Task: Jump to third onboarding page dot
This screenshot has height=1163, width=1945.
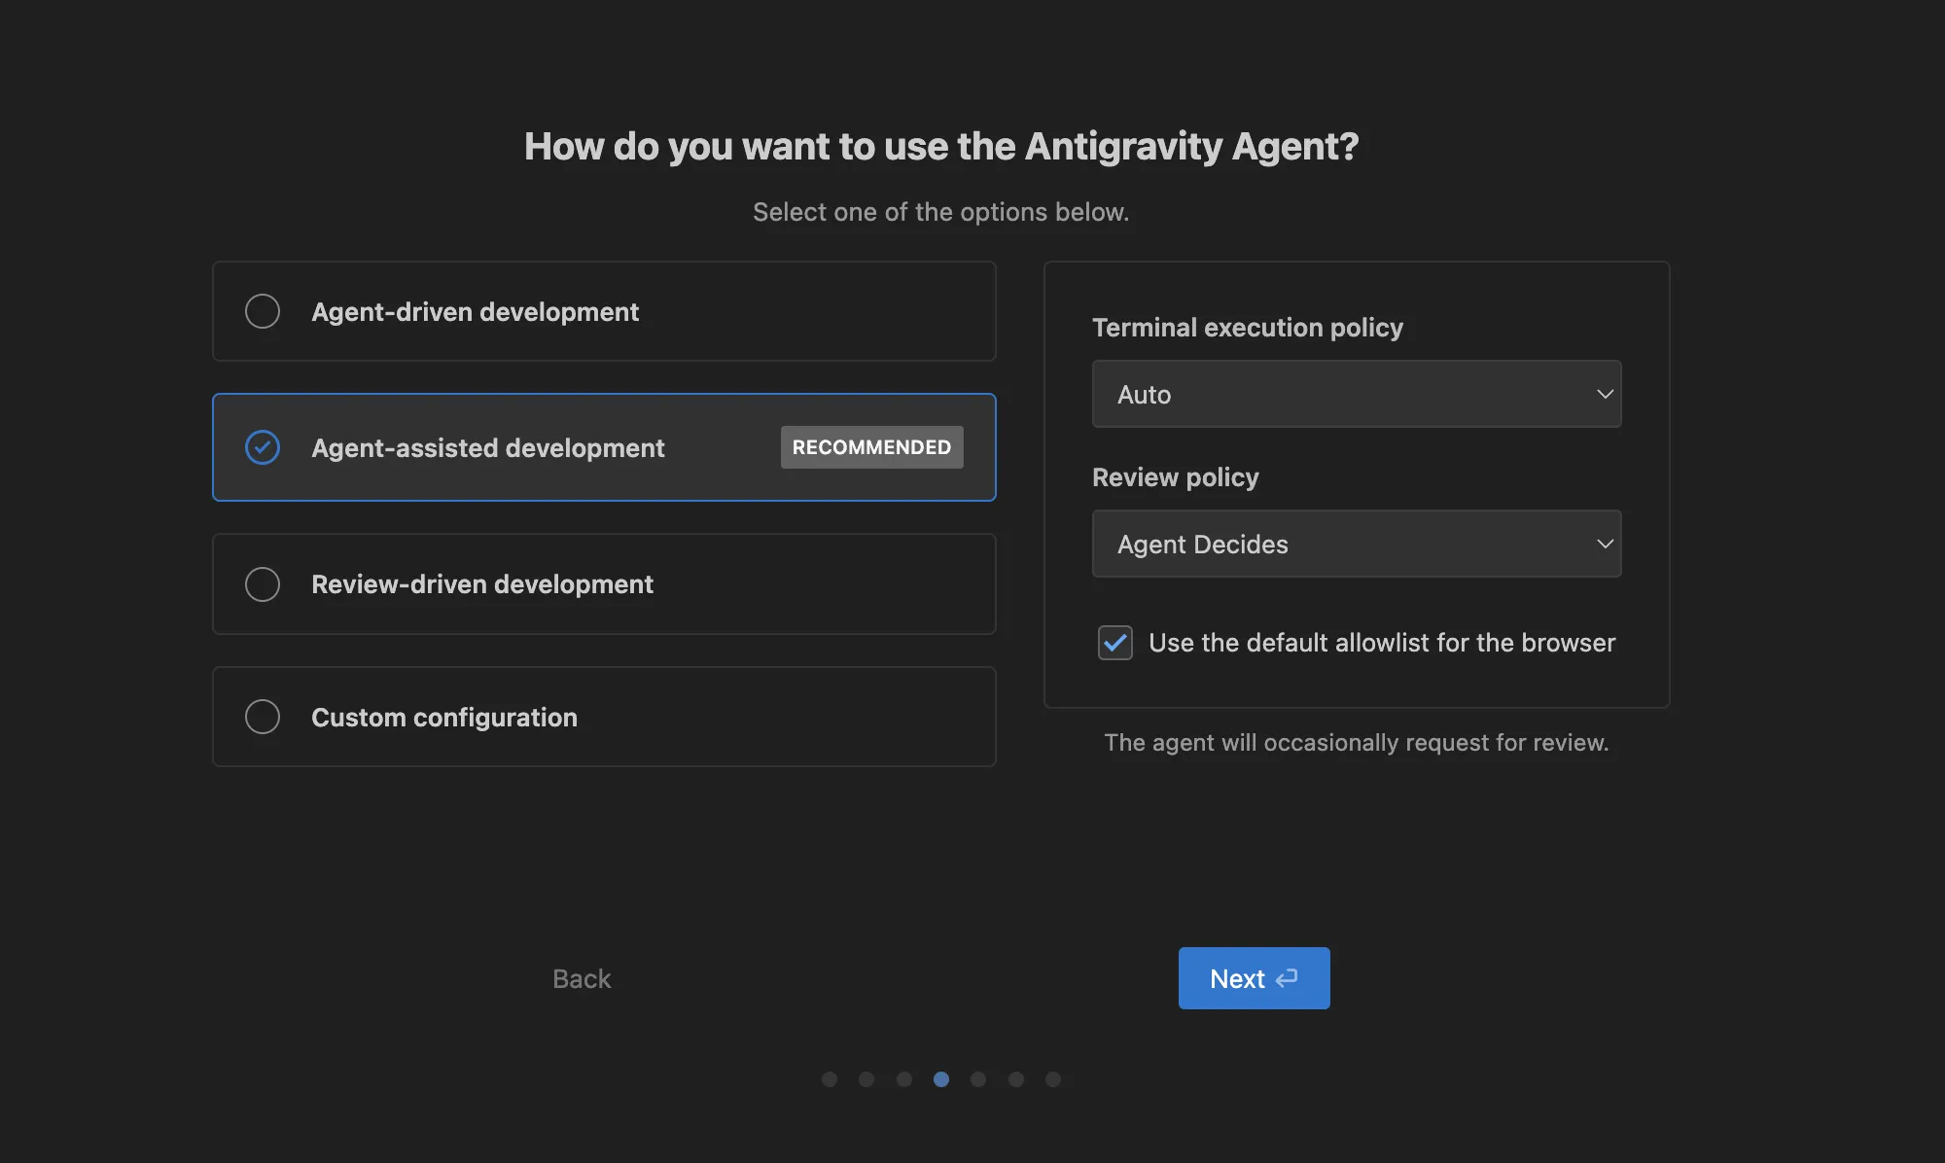Action: pos(904,1079)
